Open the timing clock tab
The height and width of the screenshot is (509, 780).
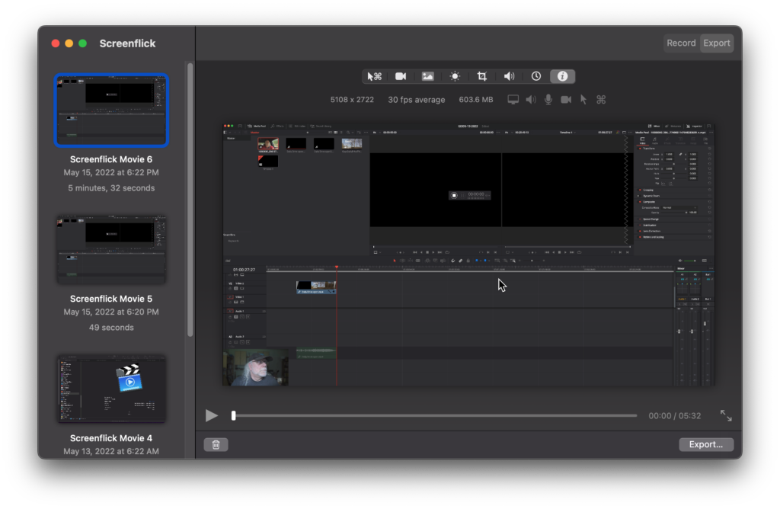[535, 76]
